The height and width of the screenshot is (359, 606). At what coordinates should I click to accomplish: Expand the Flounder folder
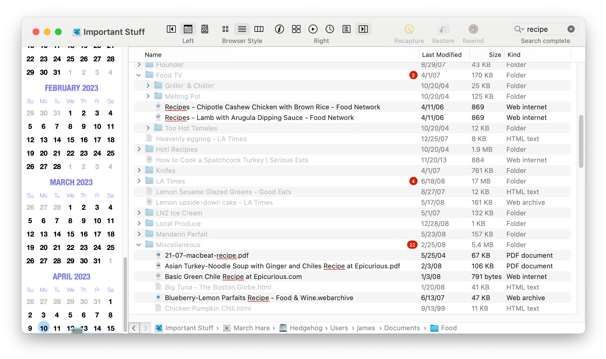[139, 65]
